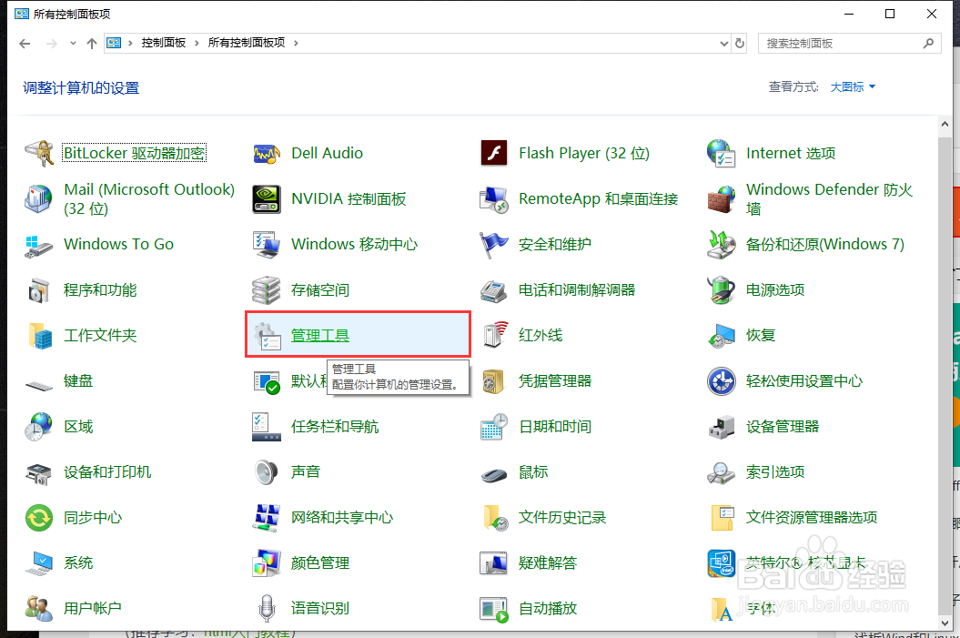The width and height of the screenshot is (960, 638).
Task: Open the Mail (Microsoft Outlook) icon
Action: [40, 199]
